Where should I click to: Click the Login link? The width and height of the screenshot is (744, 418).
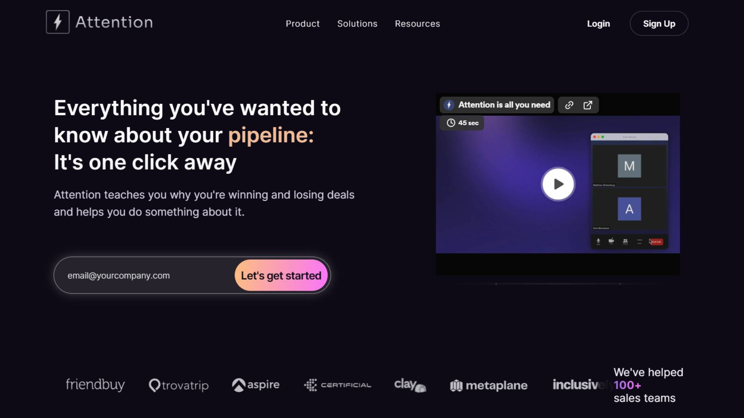tap(598, 24)
